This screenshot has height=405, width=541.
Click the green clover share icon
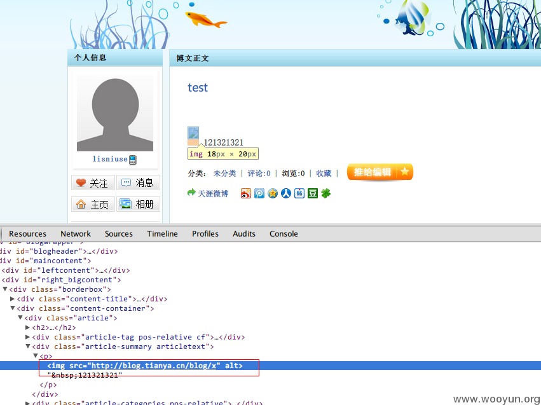tap(325, 193)
